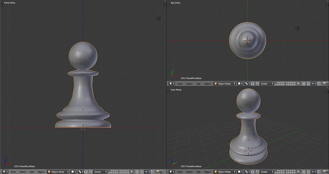Click the 'User Persp' view label
Screen dimensions: 329x174
coord(176,90)
